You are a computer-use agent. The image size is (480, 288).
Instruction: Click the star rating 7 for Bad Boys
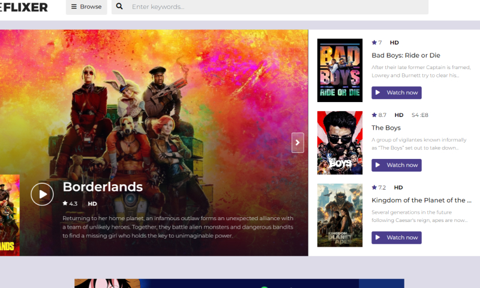377,43
